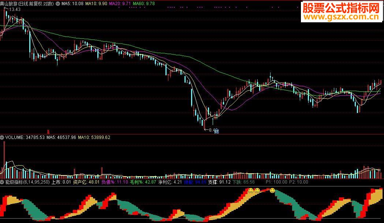Screen dimensions: 384x223
Task: Open the VOLUME panel dropdown arrow
Action: pyautogui.click(x=2, y=137)
